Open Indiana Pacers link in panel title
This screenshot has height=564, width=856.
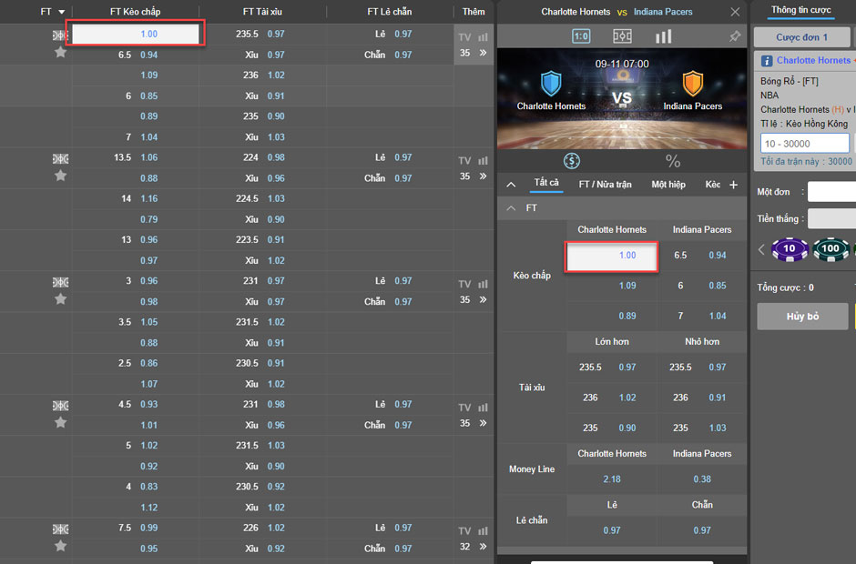(x=663, y=12)
